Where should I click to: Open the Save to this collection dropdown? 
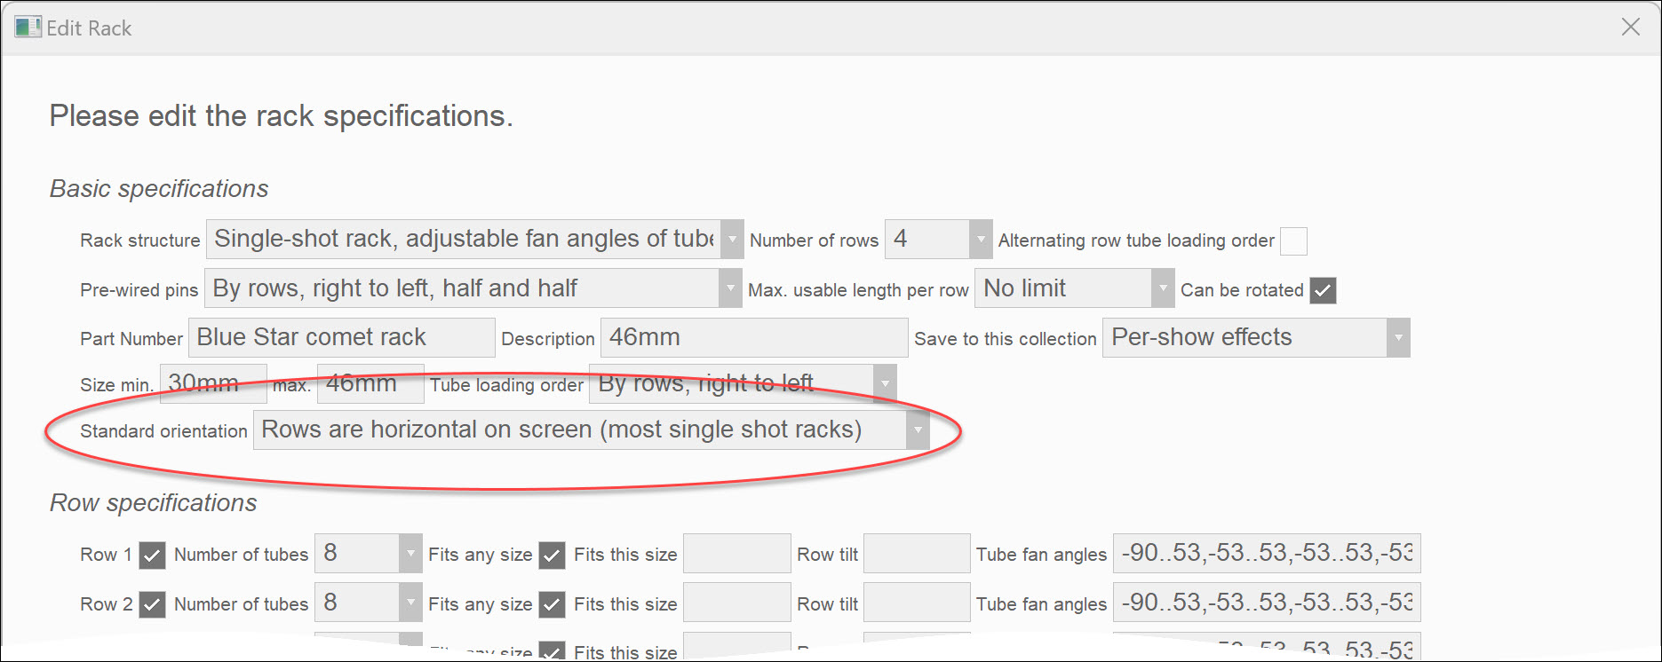pyautogui.click(x=1397, y=337)
